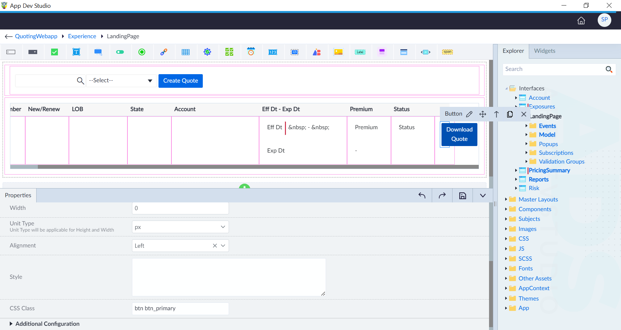Expand the Model folder arrow
This screenshot has height=330, width=621.
pos(527,134)
